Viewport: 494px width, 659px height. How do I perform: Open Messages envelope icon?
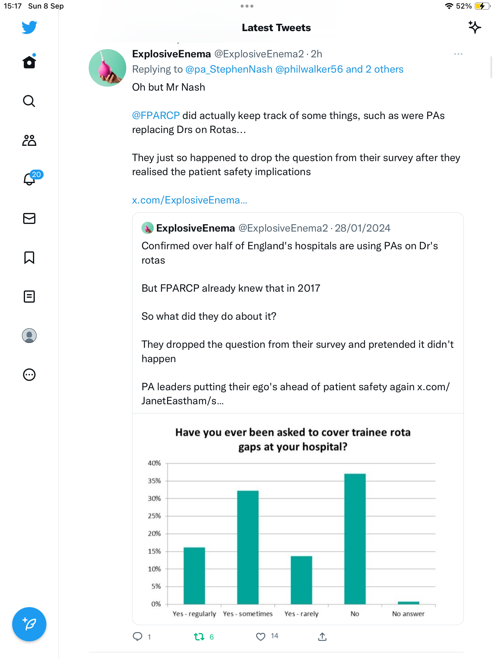29,218
